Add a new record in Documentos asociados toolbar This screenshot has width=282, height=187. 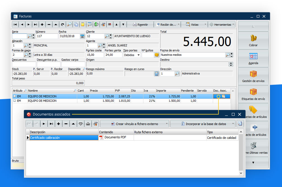click(x=58, y=124)
